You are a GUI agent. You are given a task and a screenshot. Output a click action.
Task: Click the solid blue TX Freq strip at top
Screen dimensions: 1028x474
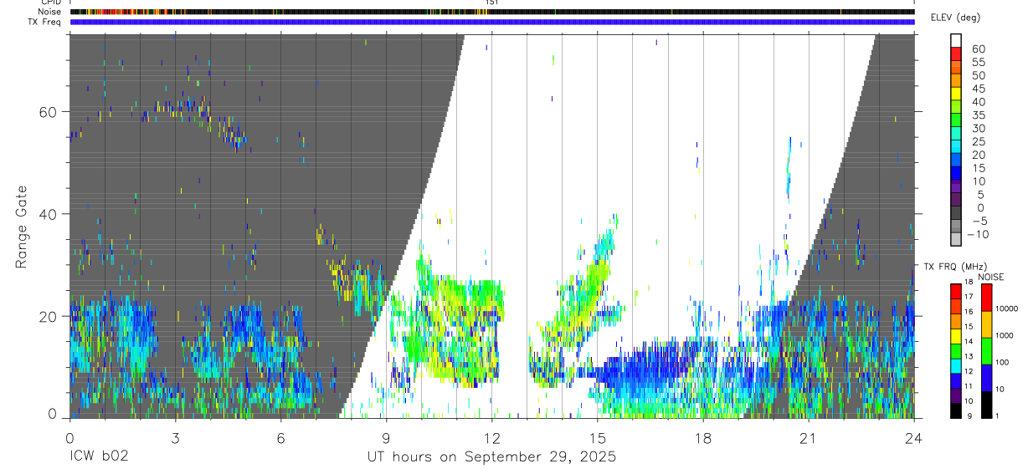(492, 22)
